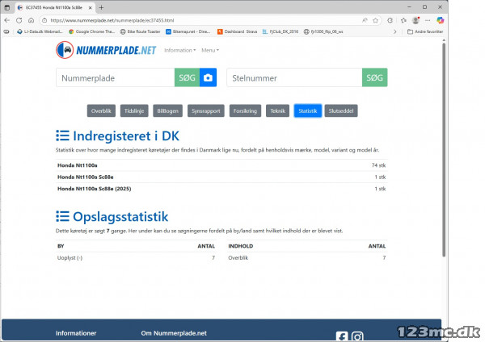This screenshot has height=342, width=485.
Task: Expand the Information dropdown menu
Action: tap(179, 50)
